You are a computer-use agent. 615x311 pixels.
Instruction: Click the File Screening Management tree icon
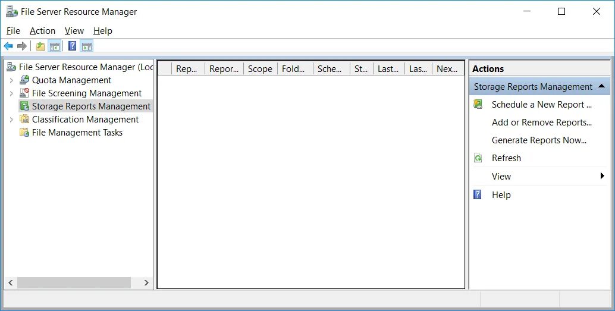click(x=24, y=93)
